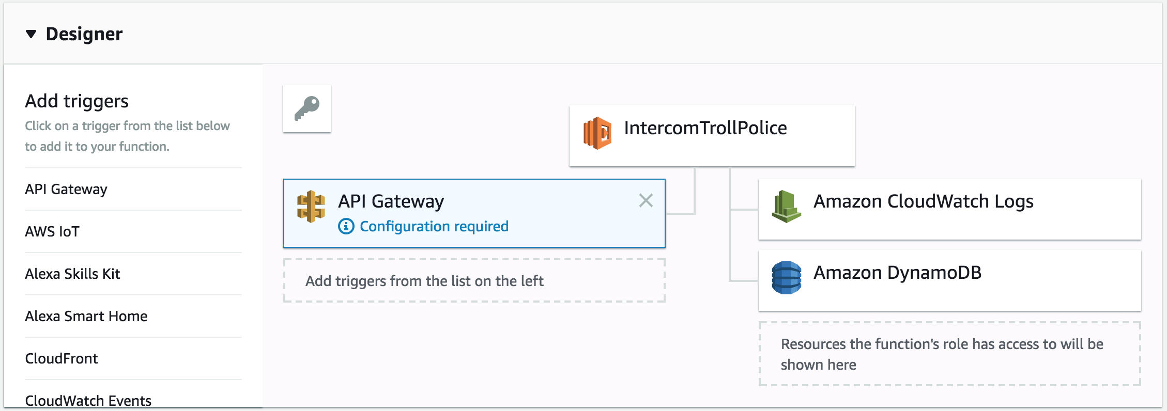
Task: Open Amazon DynamoDB resource card
Action: pos(949,280)
